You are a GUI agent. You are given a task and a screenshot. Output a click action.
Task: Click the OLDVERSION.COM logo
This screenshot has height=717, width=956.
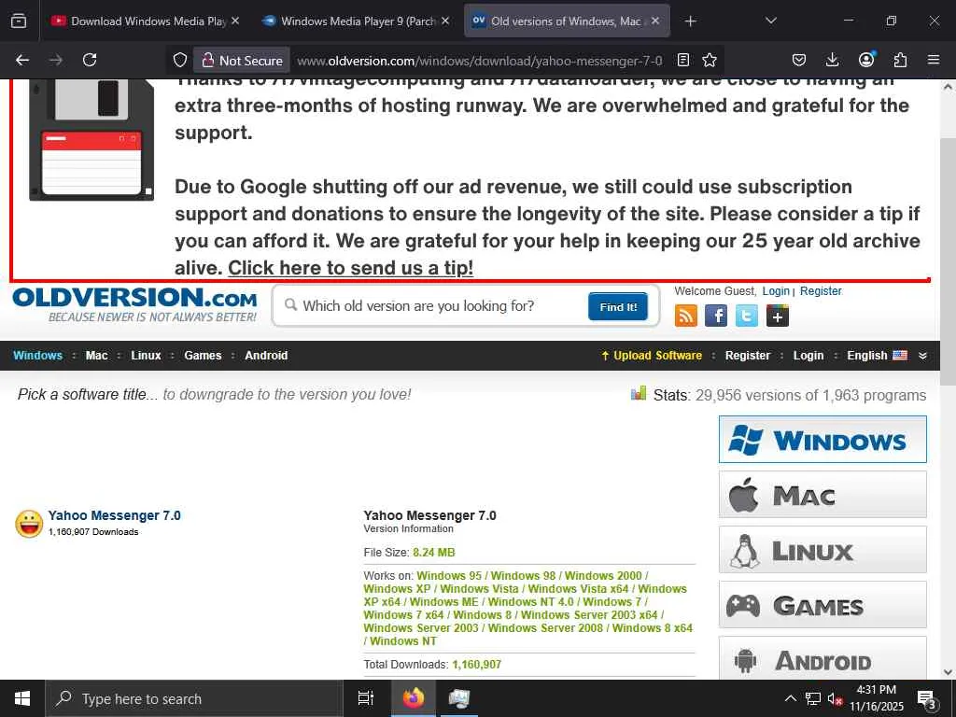[x=134, y=304]
